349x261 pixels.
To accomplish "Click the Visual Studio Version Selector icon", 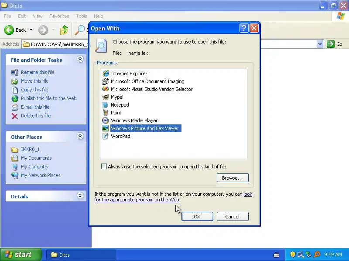I will [x=106, y=89].
